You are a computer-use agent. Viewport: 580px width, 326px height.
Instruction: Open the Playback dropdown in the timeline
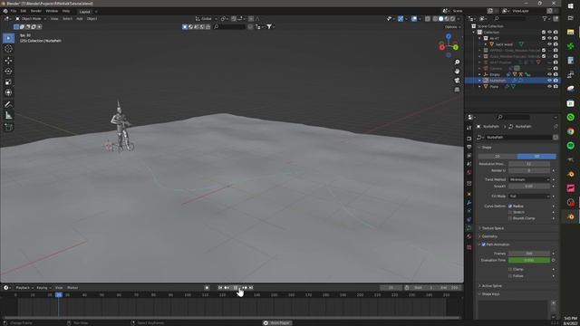[x=24, y=288]
